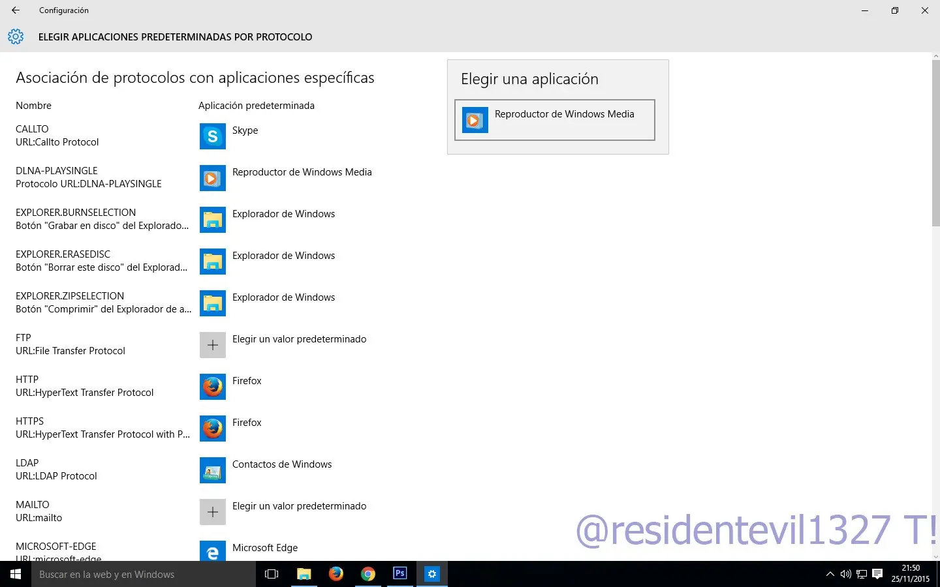Click the Skype icon for CALLTO protocol

[x=213, y=136]
